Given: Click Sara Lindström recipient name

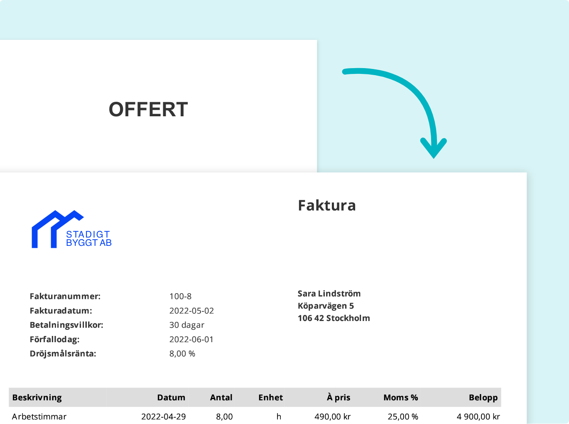Looking at the screenshot, I should [329, 293].
